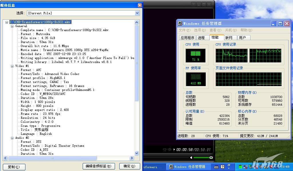
Task: Collapse the Audio #2 section
Action: 12,138
